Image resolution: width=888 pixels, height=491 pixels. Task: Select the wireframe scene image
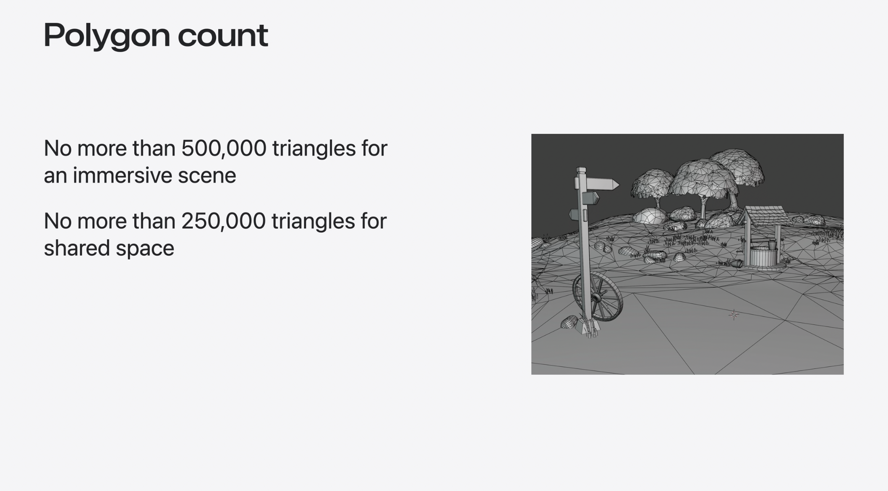point(687,254)
